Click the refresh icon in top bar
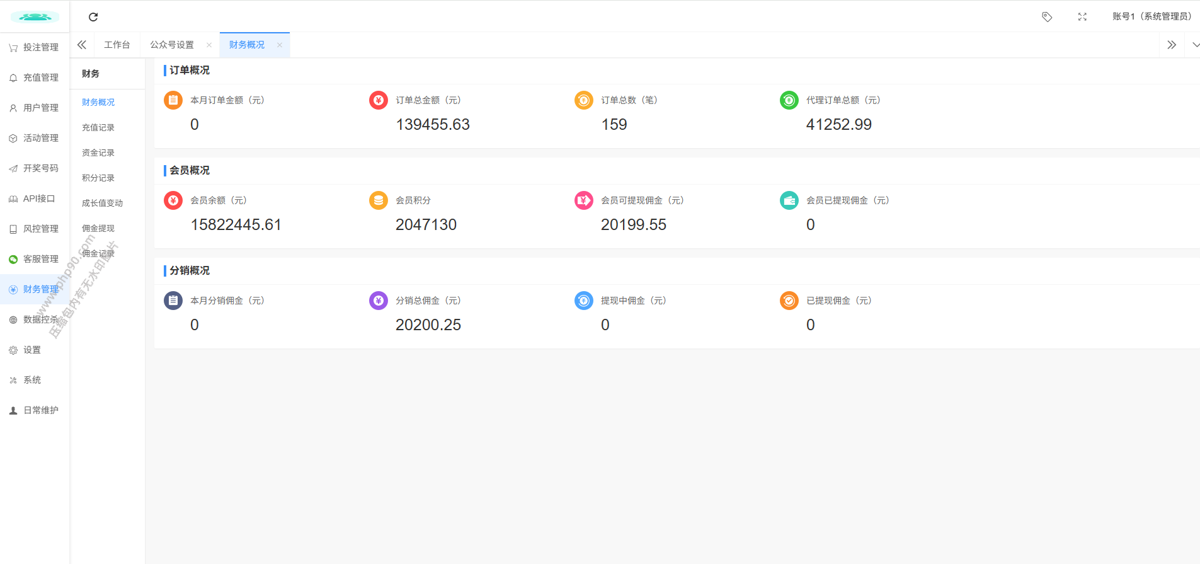Viewport: 1200px width, 564px height. pyautogui.click(x=93, y=17)
